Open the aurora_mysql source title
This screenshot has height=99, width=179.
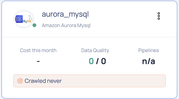tap(65, 15)
